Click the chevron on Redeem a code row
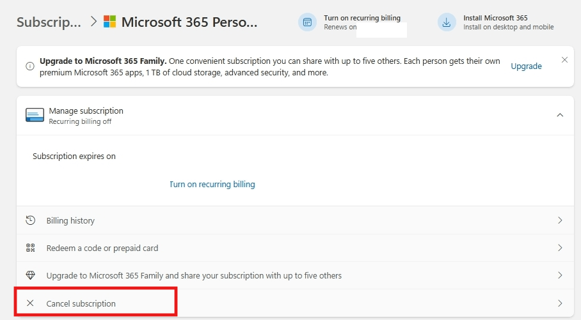 pos(560,248)
